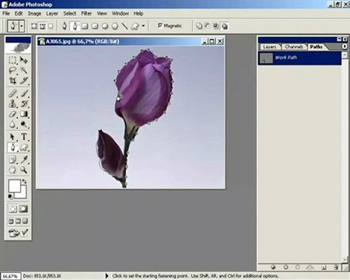The image size is (350, 280).
Task: Open the Filter menu
Action: point(86,13)
